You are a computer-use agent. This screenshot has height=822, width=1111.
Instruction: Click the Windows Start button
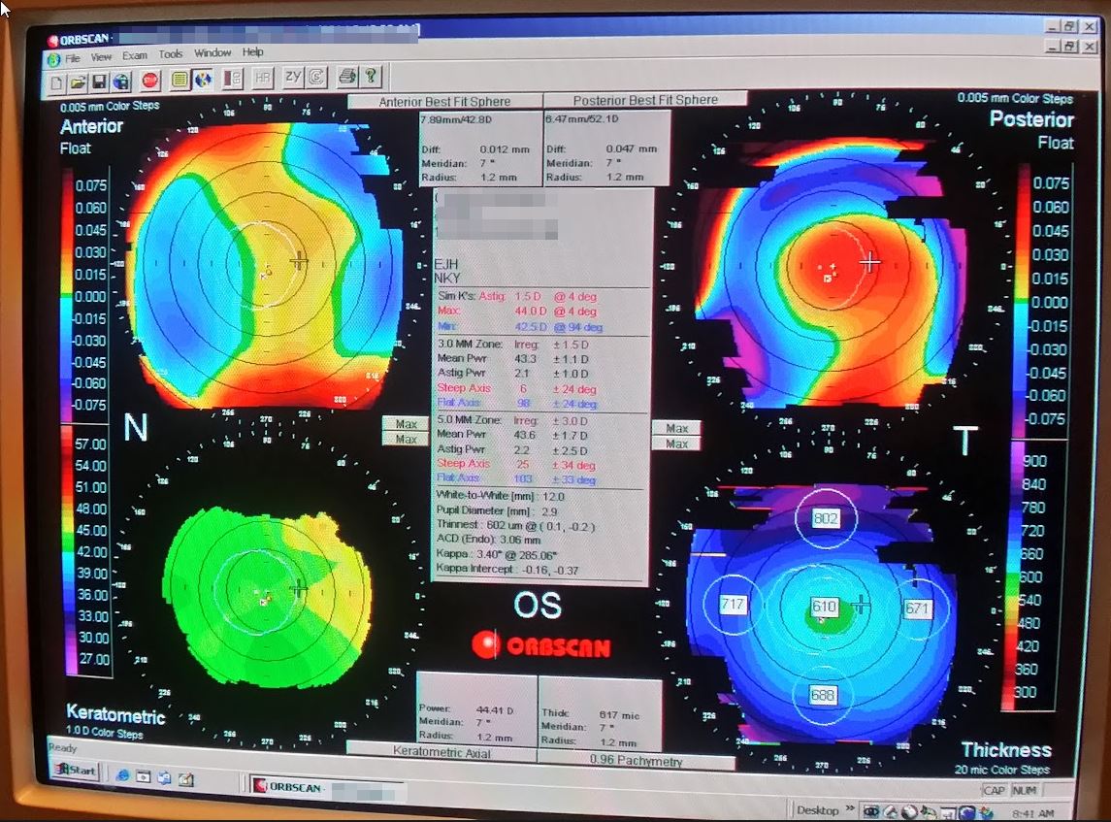pyautogui.click(x=75, y=771)
